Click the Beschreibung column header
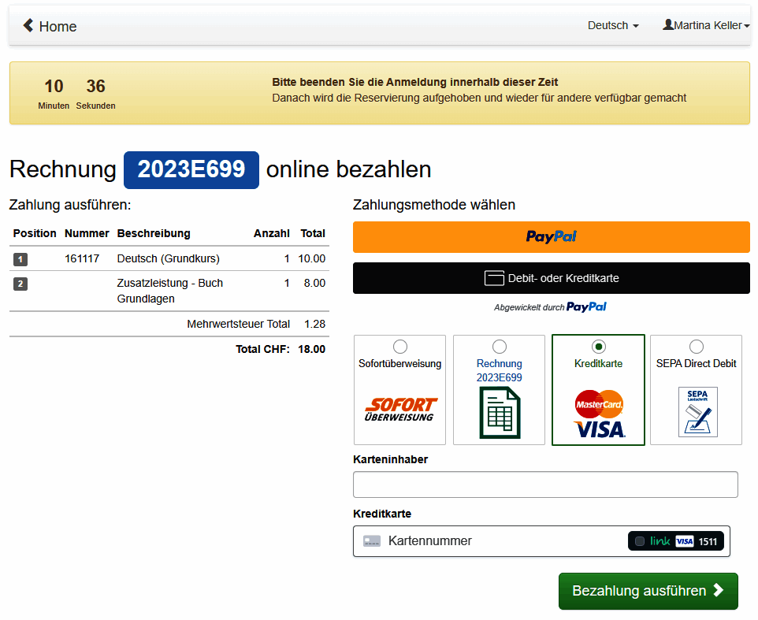The image size is (758, 620). point(154,233)
